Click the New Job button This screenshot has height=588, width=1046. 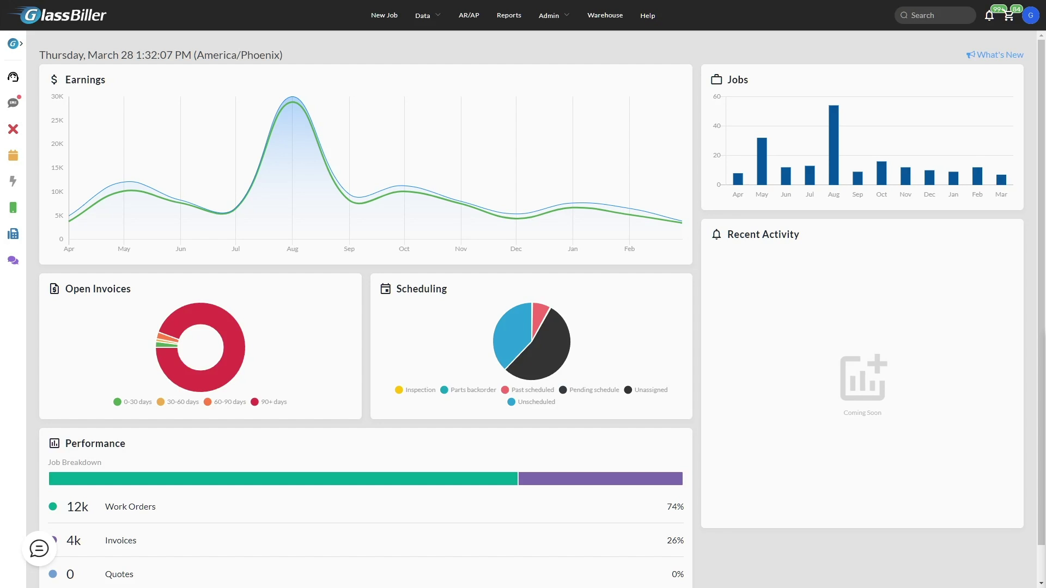(x=384, y=15)
